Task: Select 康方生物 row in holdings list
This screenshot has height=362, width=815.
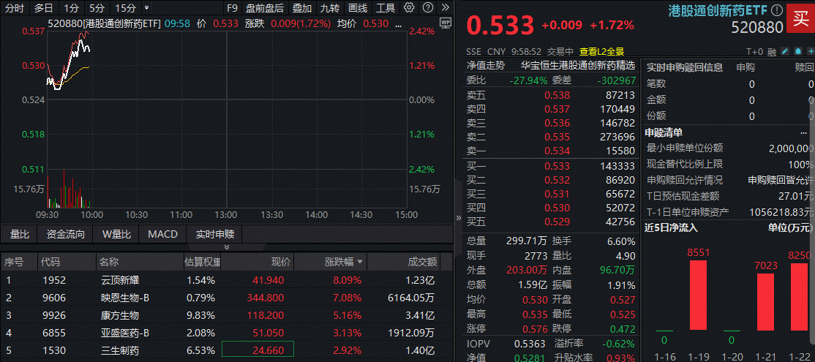Action: pyautogui.click(x=120, y=315)
